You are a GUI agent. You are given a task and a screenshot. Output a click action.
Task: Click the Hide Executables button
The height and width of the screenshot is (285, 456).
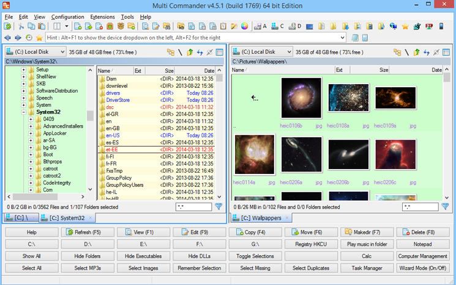point(143,256)
